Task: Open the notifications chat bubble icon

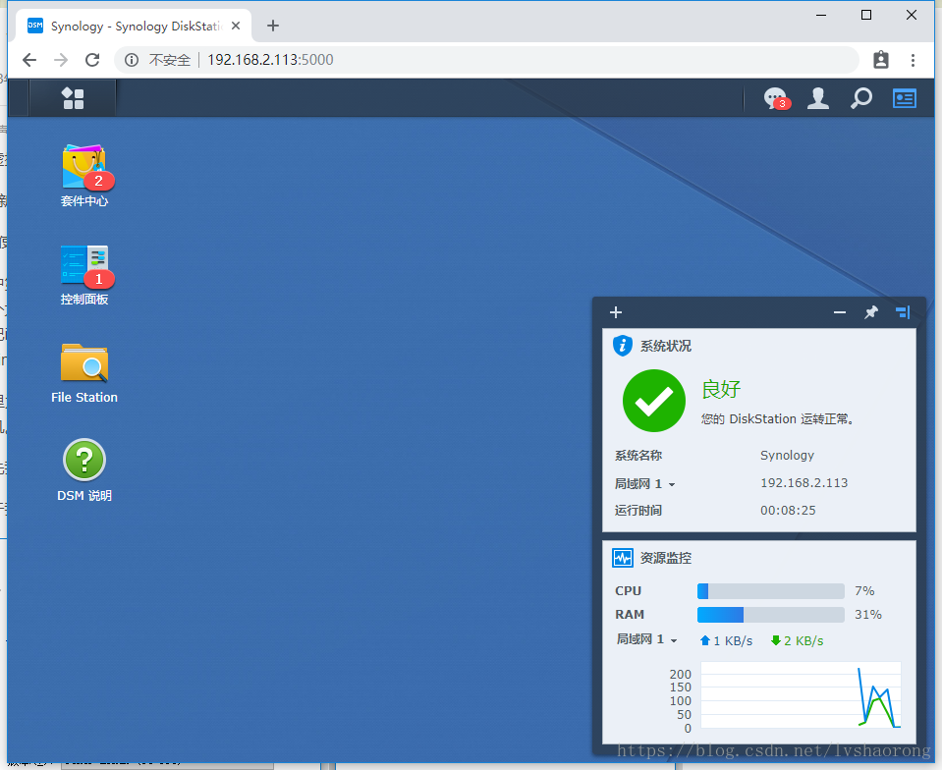Action: (x=776, y=98)
